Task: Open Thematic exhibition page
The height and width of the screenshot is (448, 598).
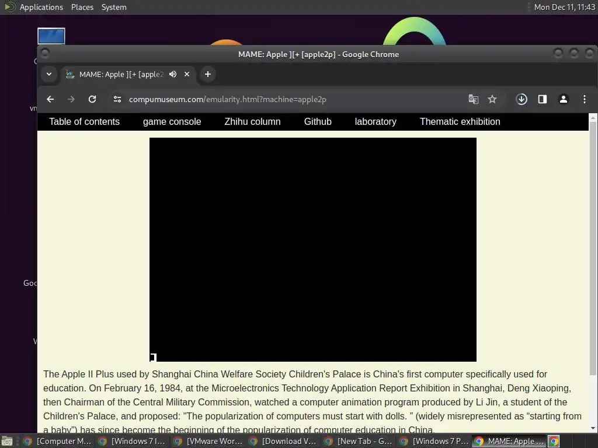Action: pyautogui.click(x=460, y=121)
